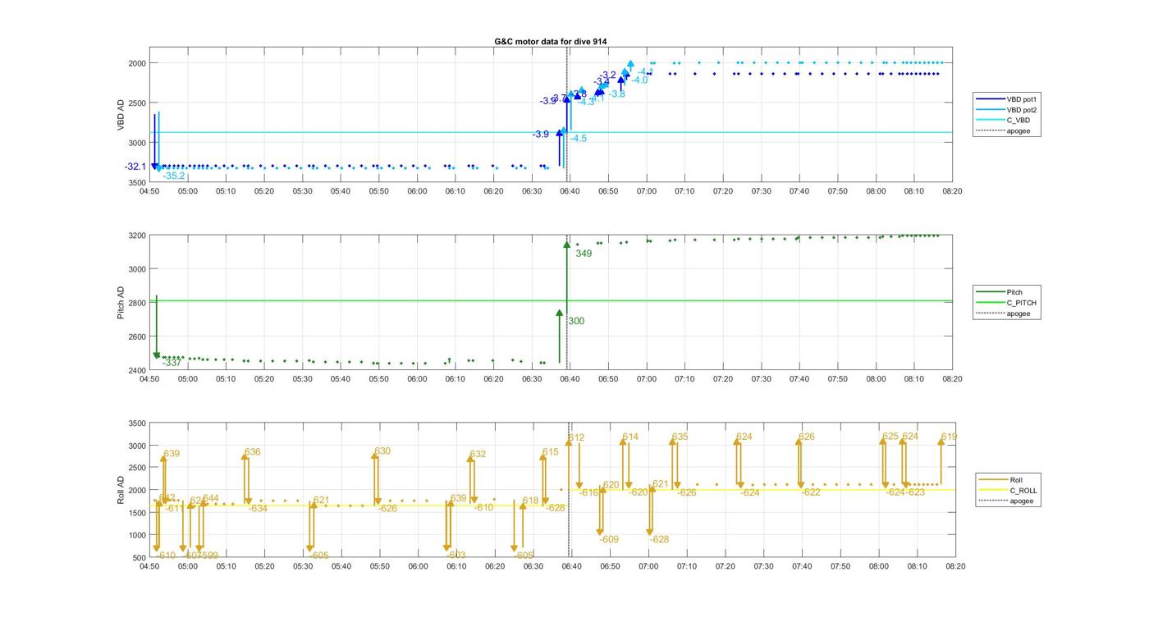Click the '-35.2' VBD data label

173,176
